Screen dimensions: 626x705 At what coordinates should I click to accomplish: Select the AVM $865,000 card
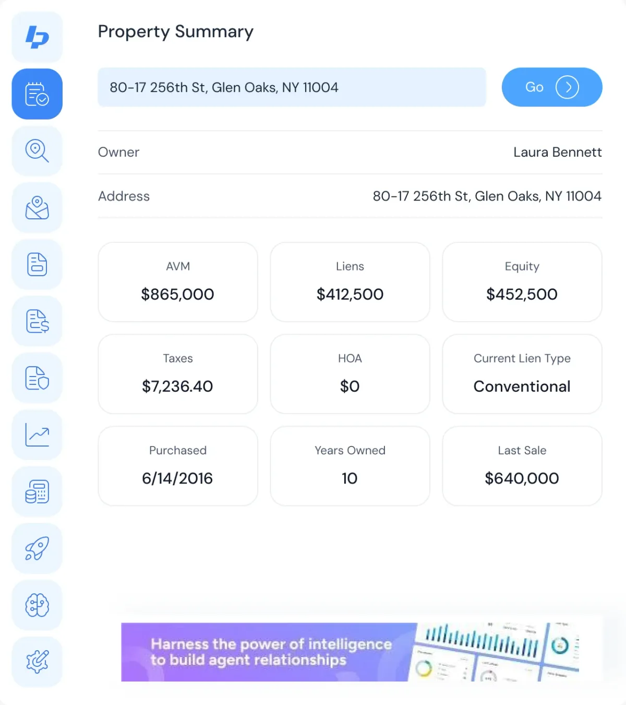tap(178, 282)
